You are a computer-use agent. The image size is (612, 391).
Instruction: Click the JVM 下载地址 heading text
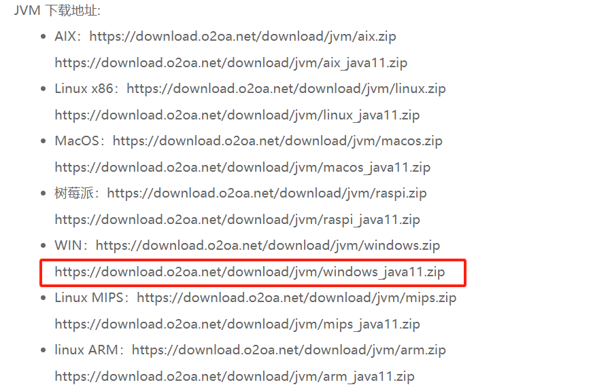click(57, 10)
